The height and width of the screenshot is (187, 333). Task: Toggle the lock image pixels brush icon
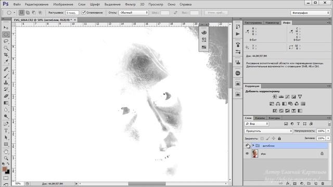[268, 139]
